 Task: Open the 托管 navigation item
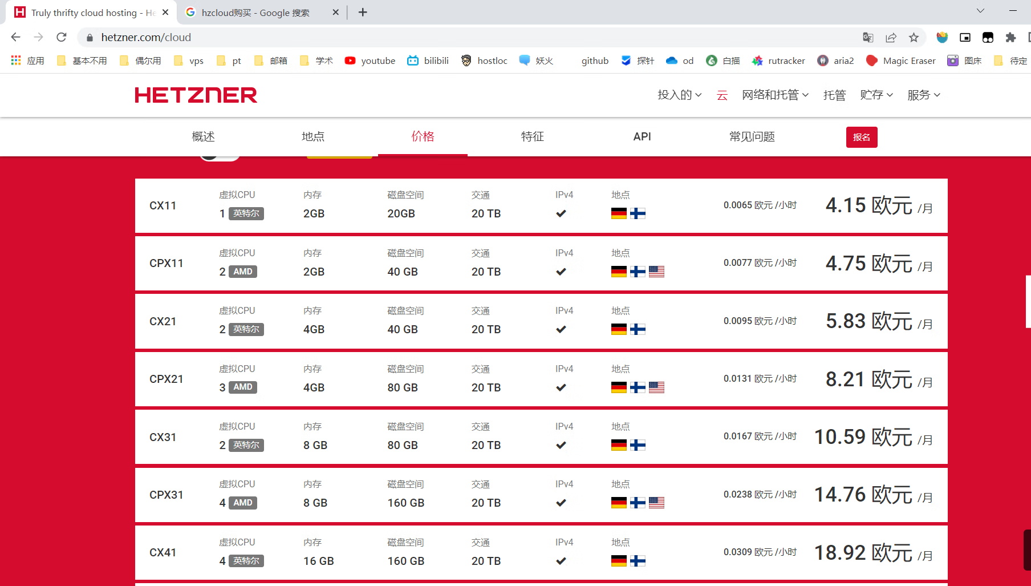(834, 95)
